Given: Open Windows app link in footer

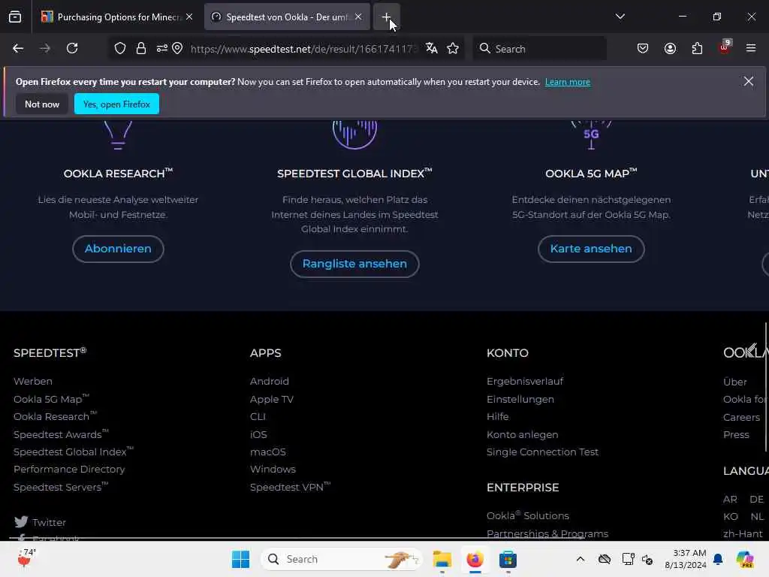Looking at the screenshot, I should point(273,470).
